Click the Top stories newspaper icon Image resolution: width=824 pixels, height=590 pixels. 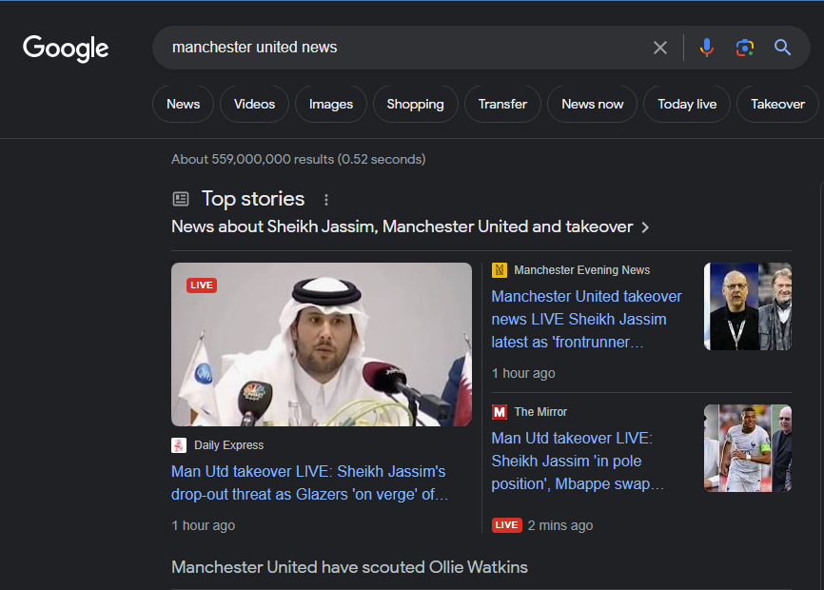[181, 199]
